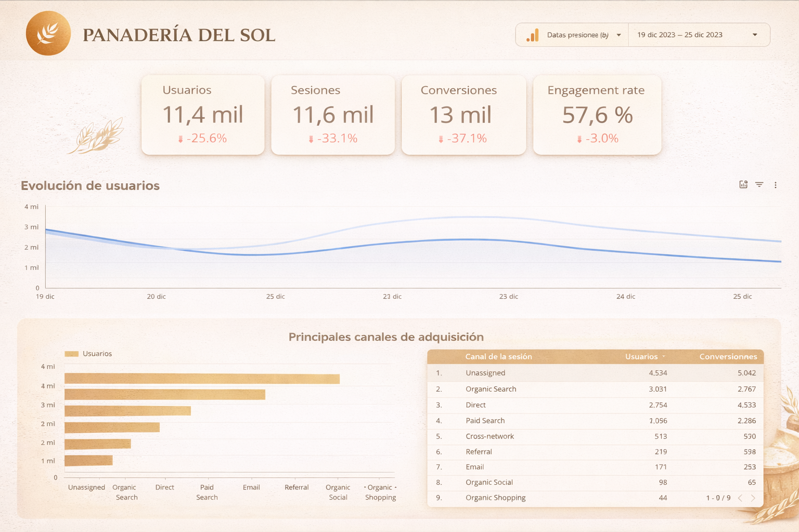Image resolution: width=799 pixels, height=532 pixels.
Task: Click the down arrow icon in Usuarios card
Action: click(x=181, y=139)
